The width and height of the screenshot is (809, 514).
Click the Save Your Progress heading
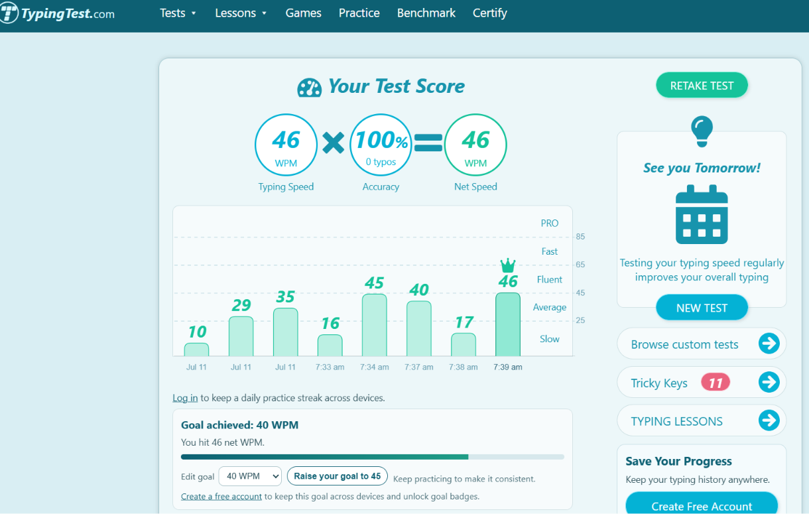[x=678, y=462]
